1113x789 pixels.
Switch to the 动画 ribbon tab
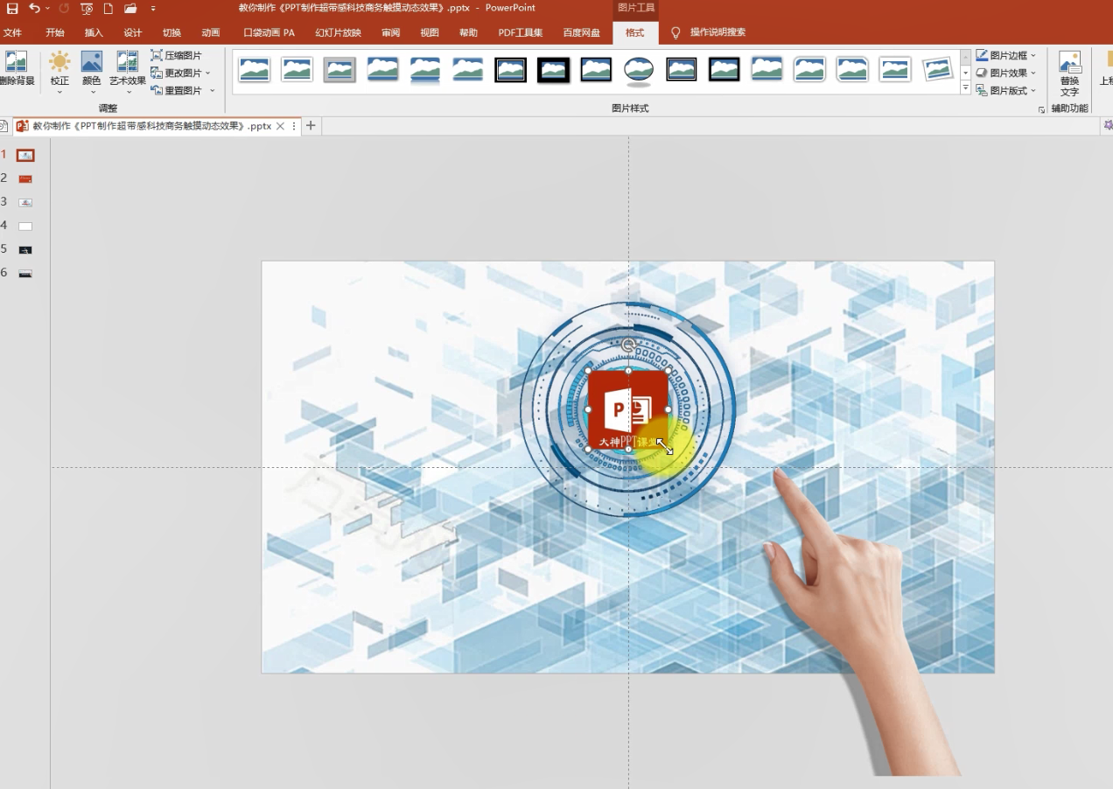click(x=210, y=32)
